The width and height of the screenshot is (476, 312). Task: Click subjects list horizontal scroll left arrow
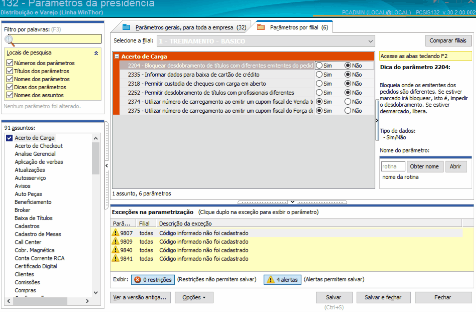tap(9, 301)
